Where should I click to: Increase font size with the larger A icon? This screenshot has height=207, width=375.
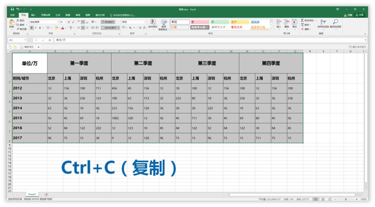coord(69,22)
